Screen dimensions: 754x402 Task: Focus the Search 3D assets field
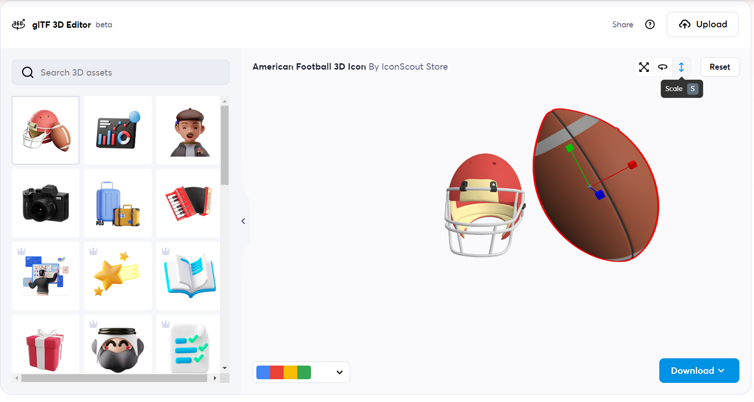(x=121, y=72)
